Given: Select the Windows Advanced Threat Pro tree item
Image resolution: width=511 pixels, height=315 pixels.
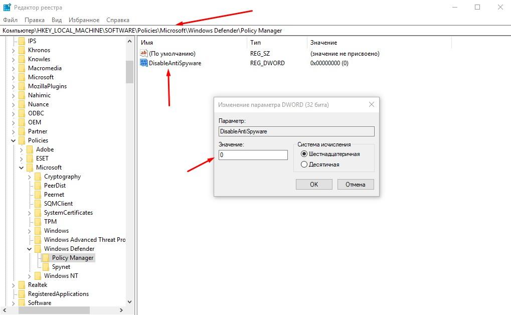Looking at the screenshot, I should tap(85, 240).
